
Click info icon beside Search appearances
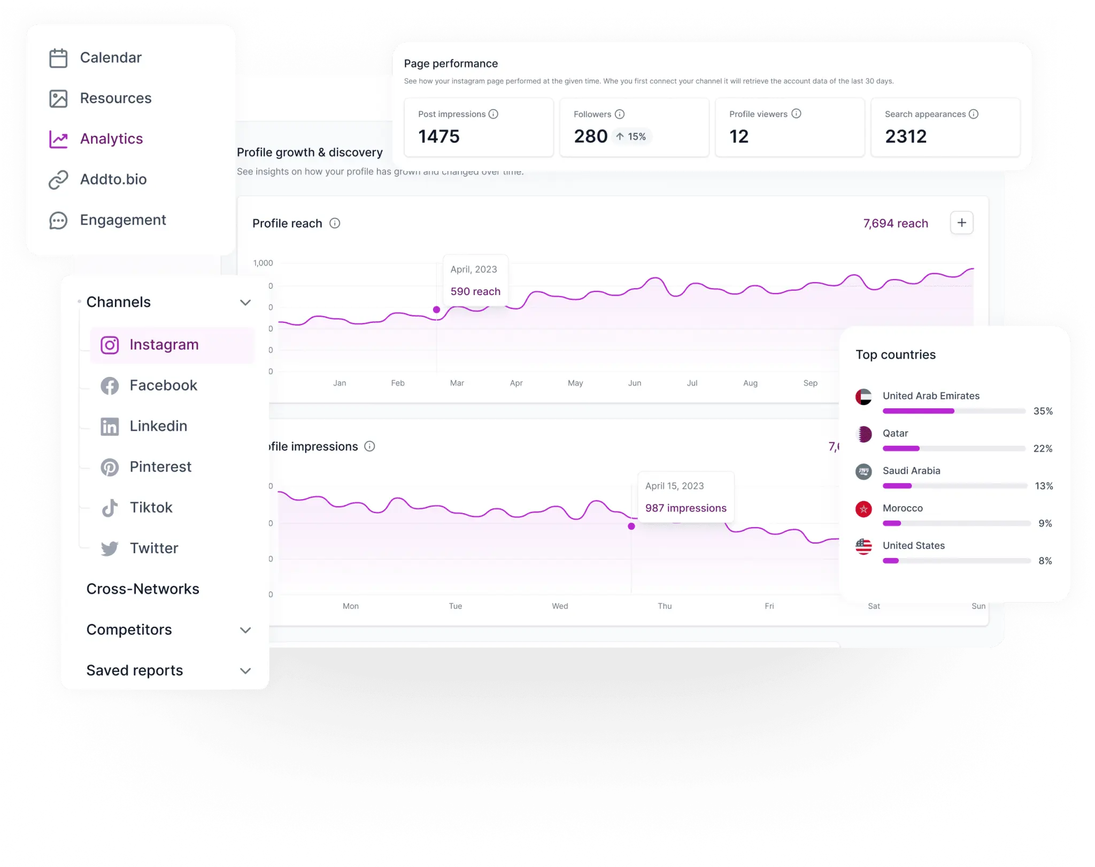coord(973,114)
